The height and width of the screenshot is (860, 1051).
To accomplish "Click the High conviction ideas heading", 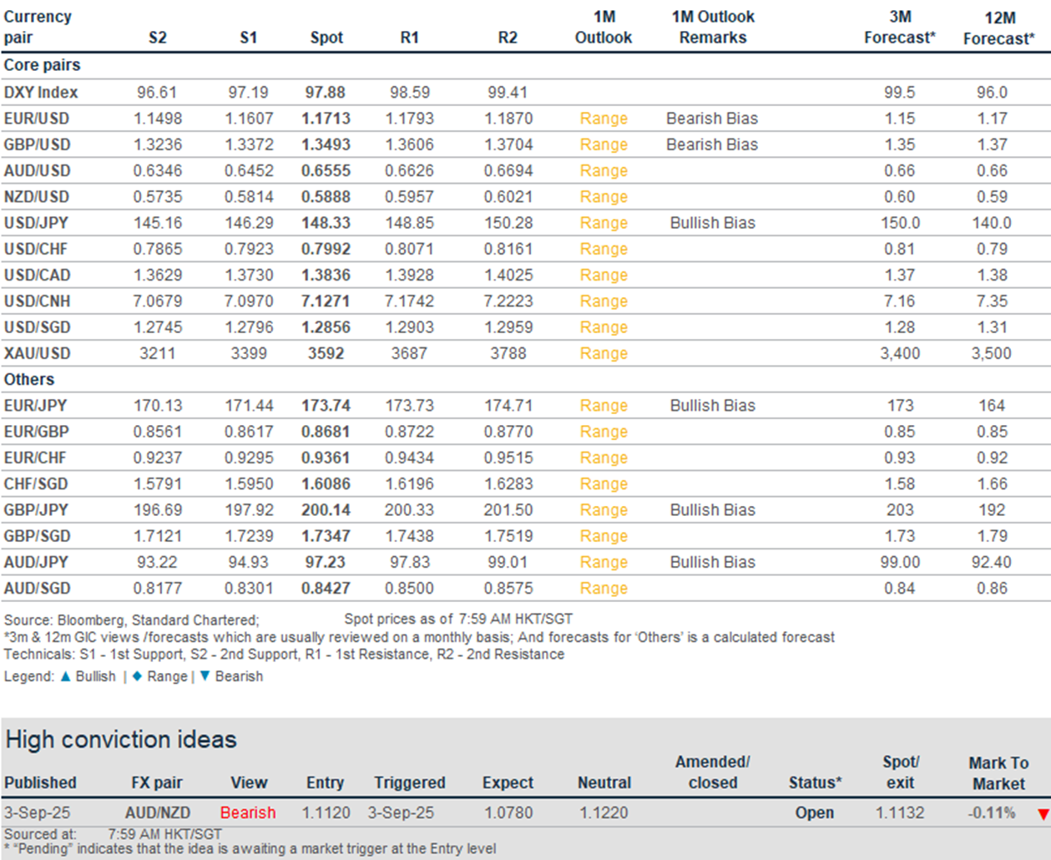I will pyautogui.click(x=121, y=739).
